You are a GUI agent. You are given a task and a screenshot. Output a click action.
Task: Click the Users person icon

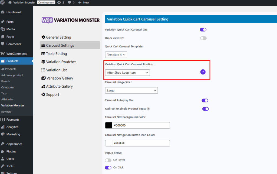click(3, 159)
